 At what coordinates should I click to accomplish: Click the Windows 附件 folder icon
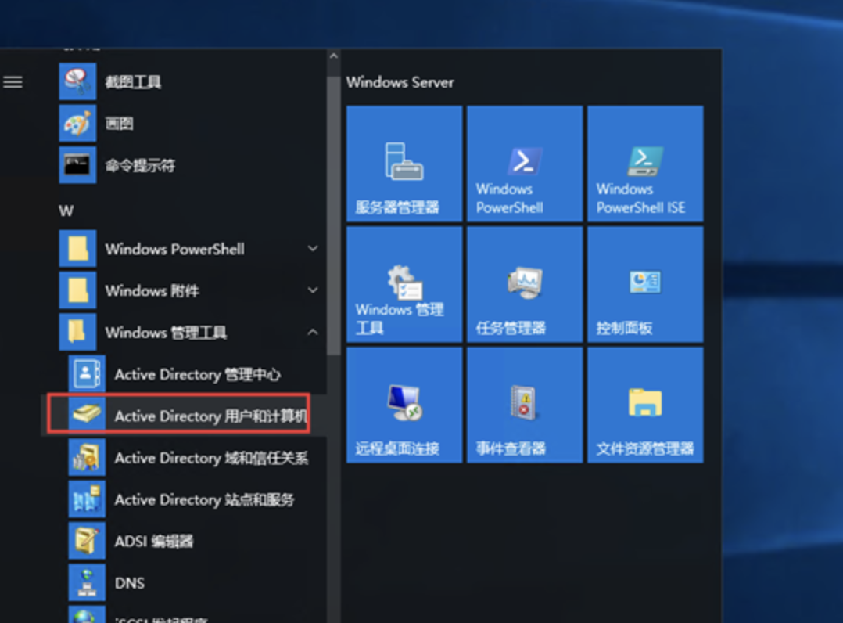77,290
